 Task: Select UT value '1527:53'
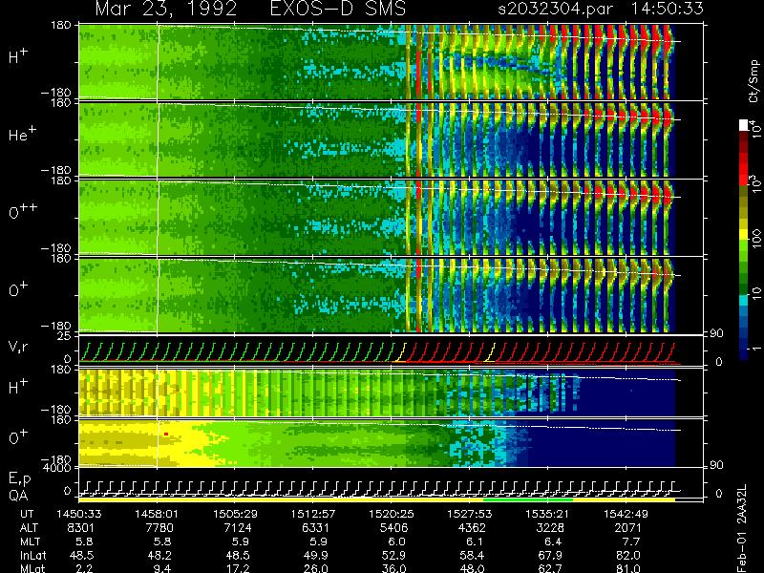point(470,514)
